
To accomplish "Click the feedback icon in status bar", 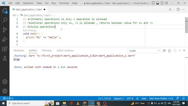I will point(178,98).
